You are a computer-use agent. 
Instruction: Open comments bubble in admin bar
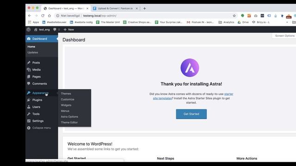coord(55,30)
